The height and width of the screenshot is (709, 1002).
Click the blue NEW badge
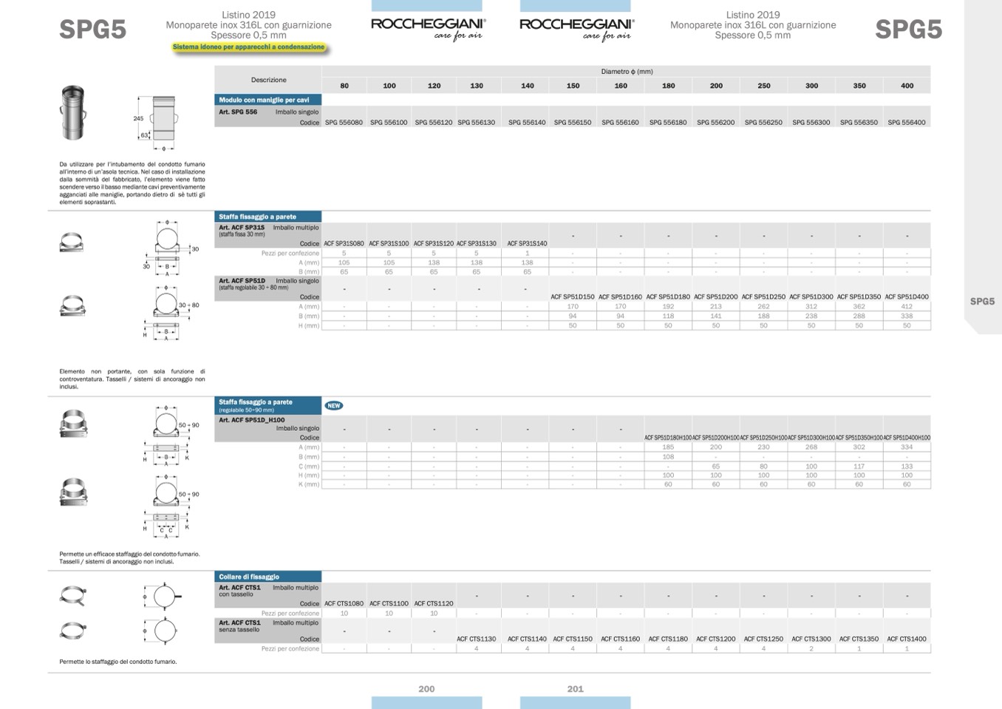click(x=334, y=406)
